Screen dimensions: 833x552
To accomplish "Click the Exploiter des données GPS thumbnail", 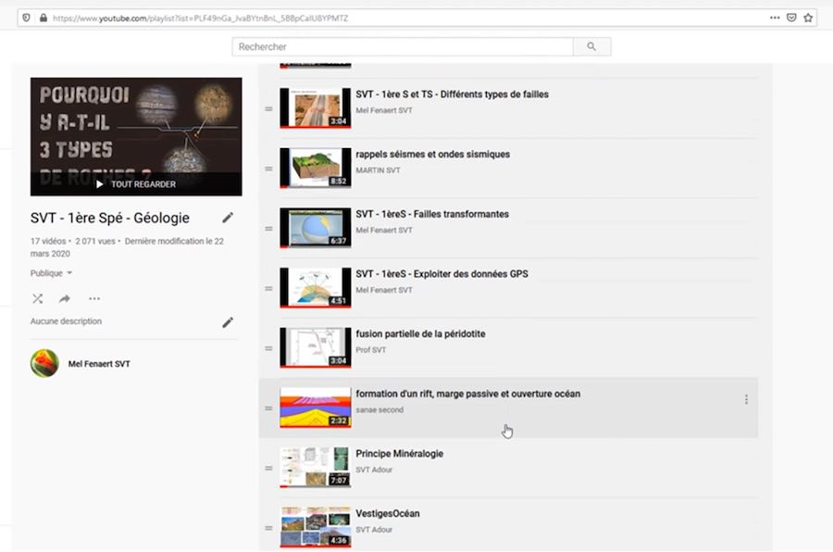I will click(x=316, y=288).
